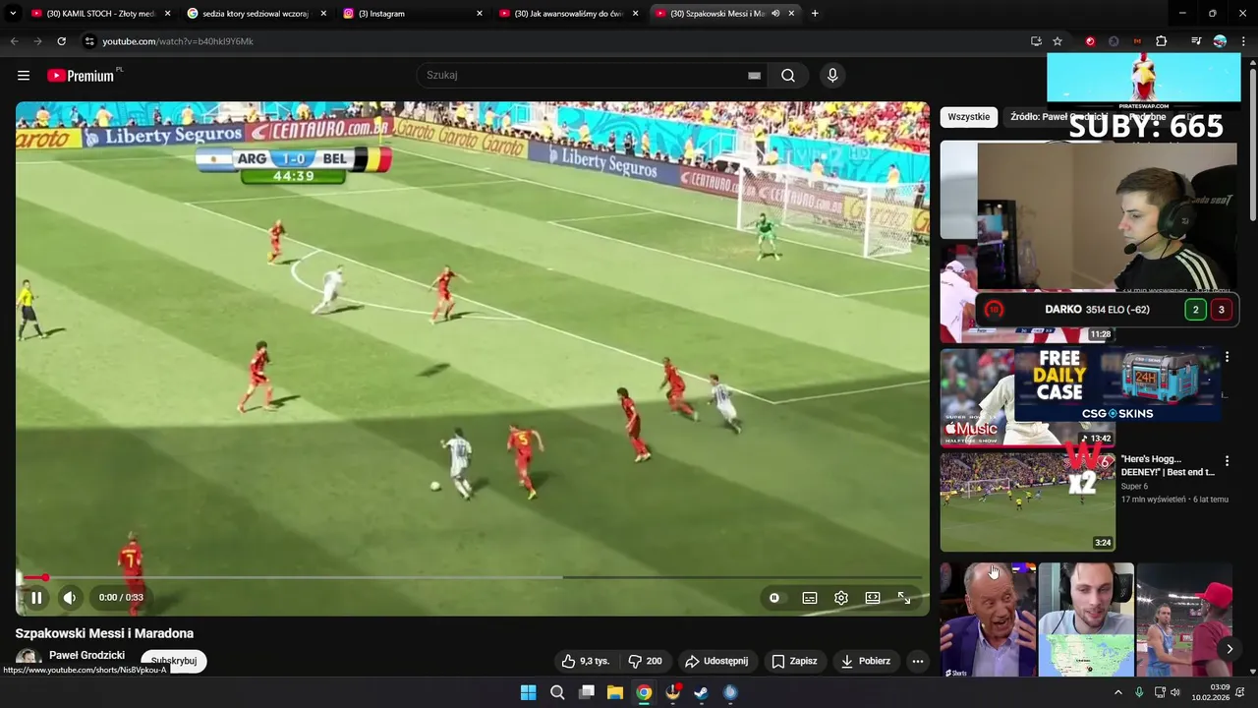
Task: Open the player settings gear
Action: click(841, 597)
